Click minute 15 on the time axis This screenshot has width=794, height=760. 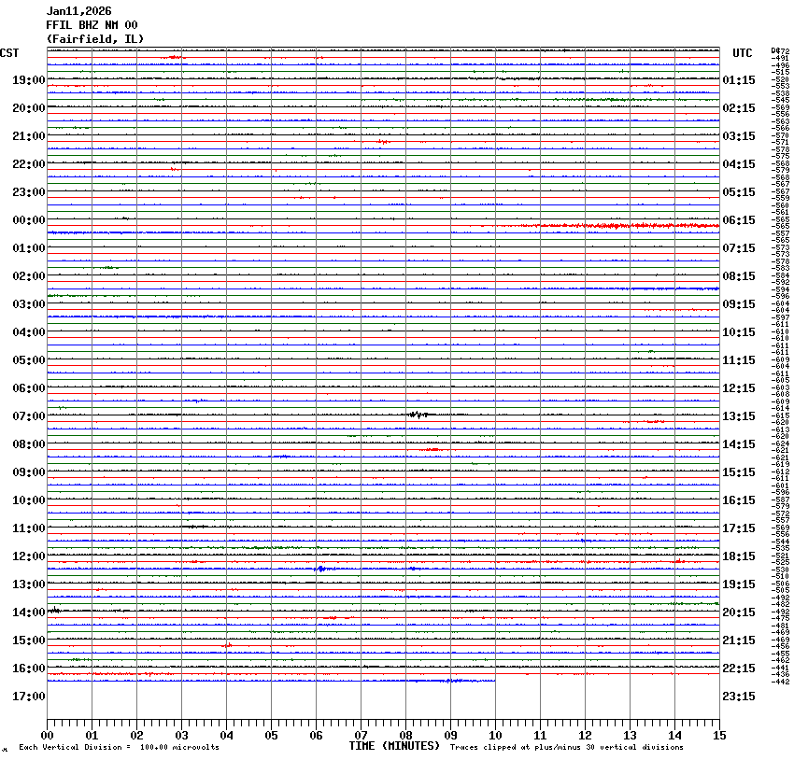click(719, 737)
